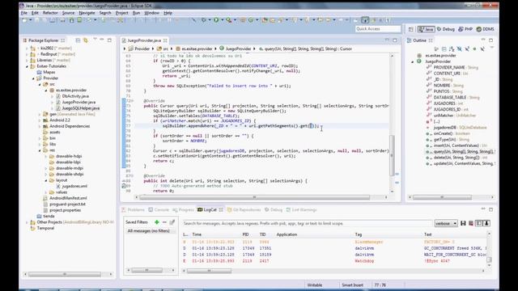Clear the LogCat log
The image size is (518, 291).
(x=471, y=223)
